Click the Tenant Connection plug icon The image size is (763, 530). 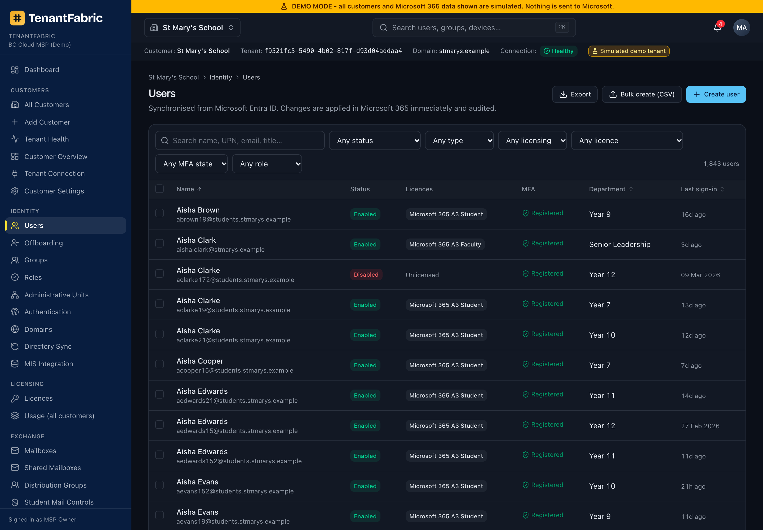click(x=15, y=174)
